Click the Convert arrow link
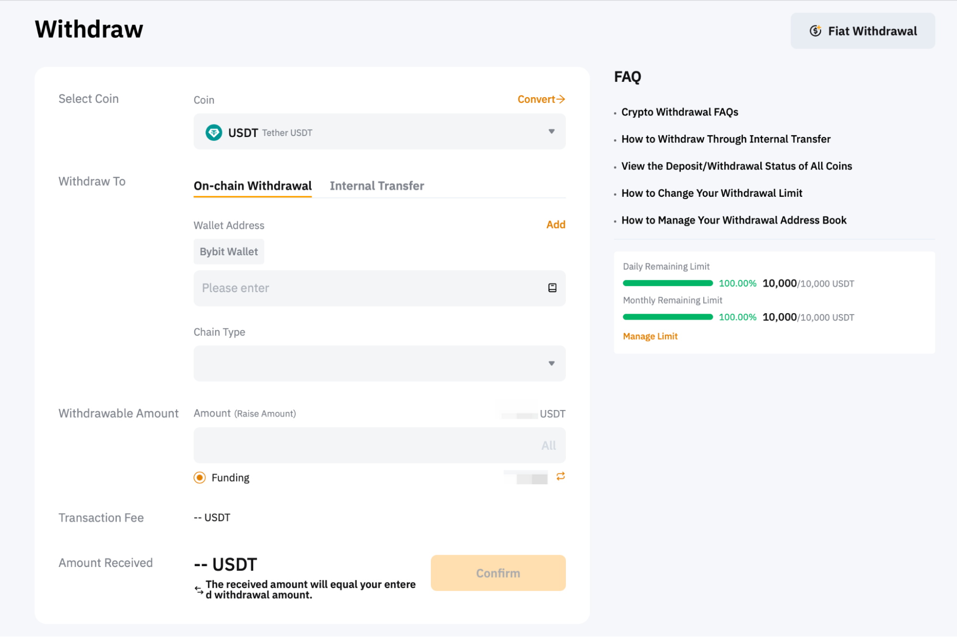957x637 pixels. (541, 99)
